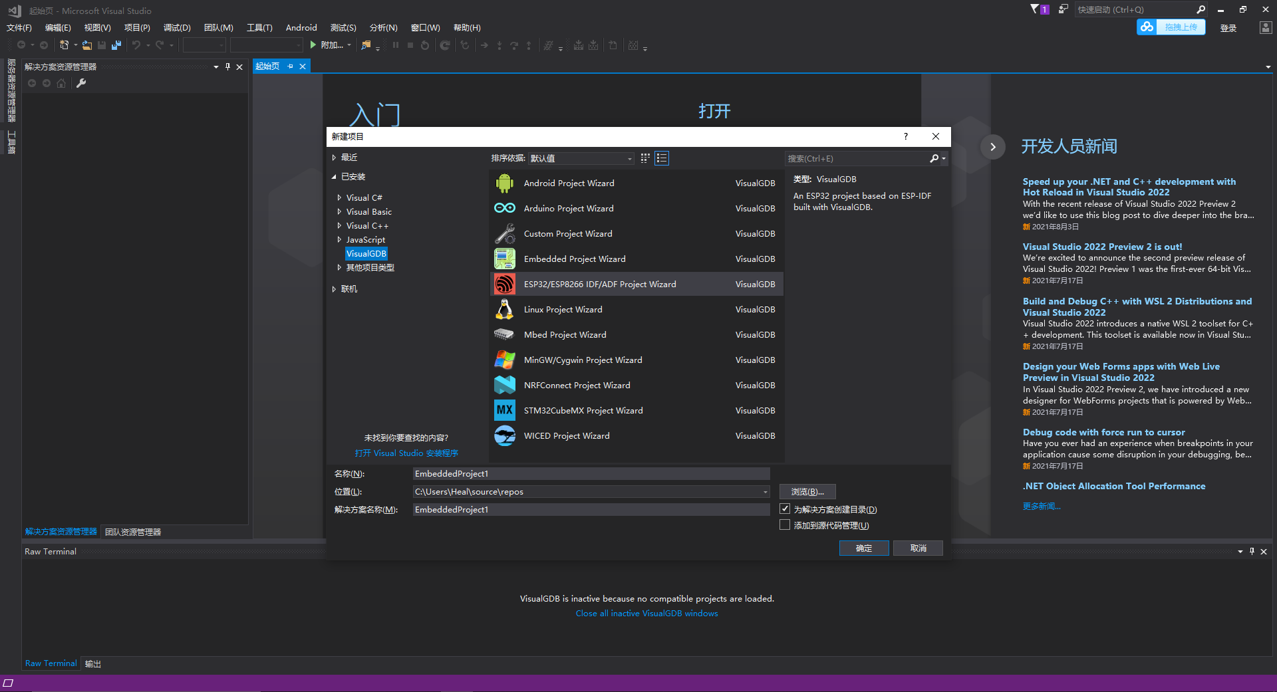Click the Save All toolbar icon
1277x692 pixels.
(x=116, y=45)
